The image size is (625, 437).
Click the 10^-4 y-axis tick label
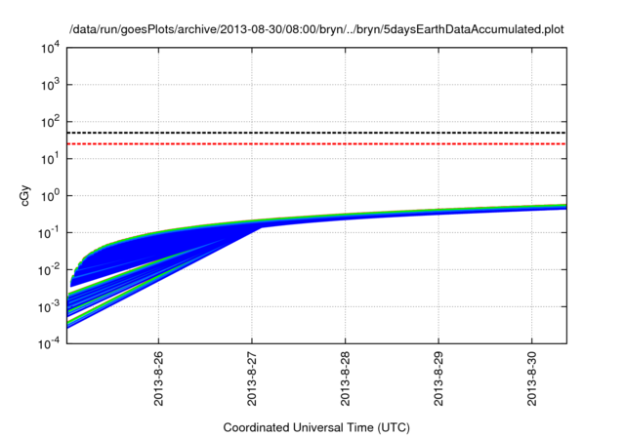click(x=50, y=343)
